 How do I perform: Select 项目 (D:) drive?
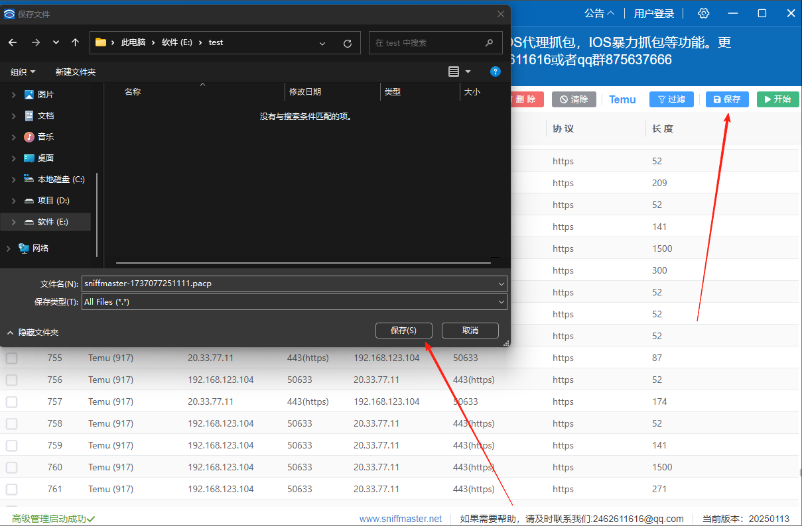tap(54, 200)
